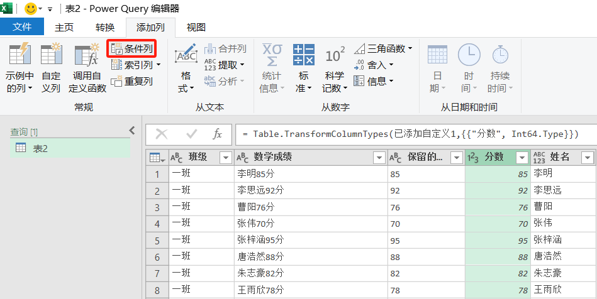Screen dimensions: 597x299
Task: Click cell 张梓涵95分
Action: [x=311, y=241]
